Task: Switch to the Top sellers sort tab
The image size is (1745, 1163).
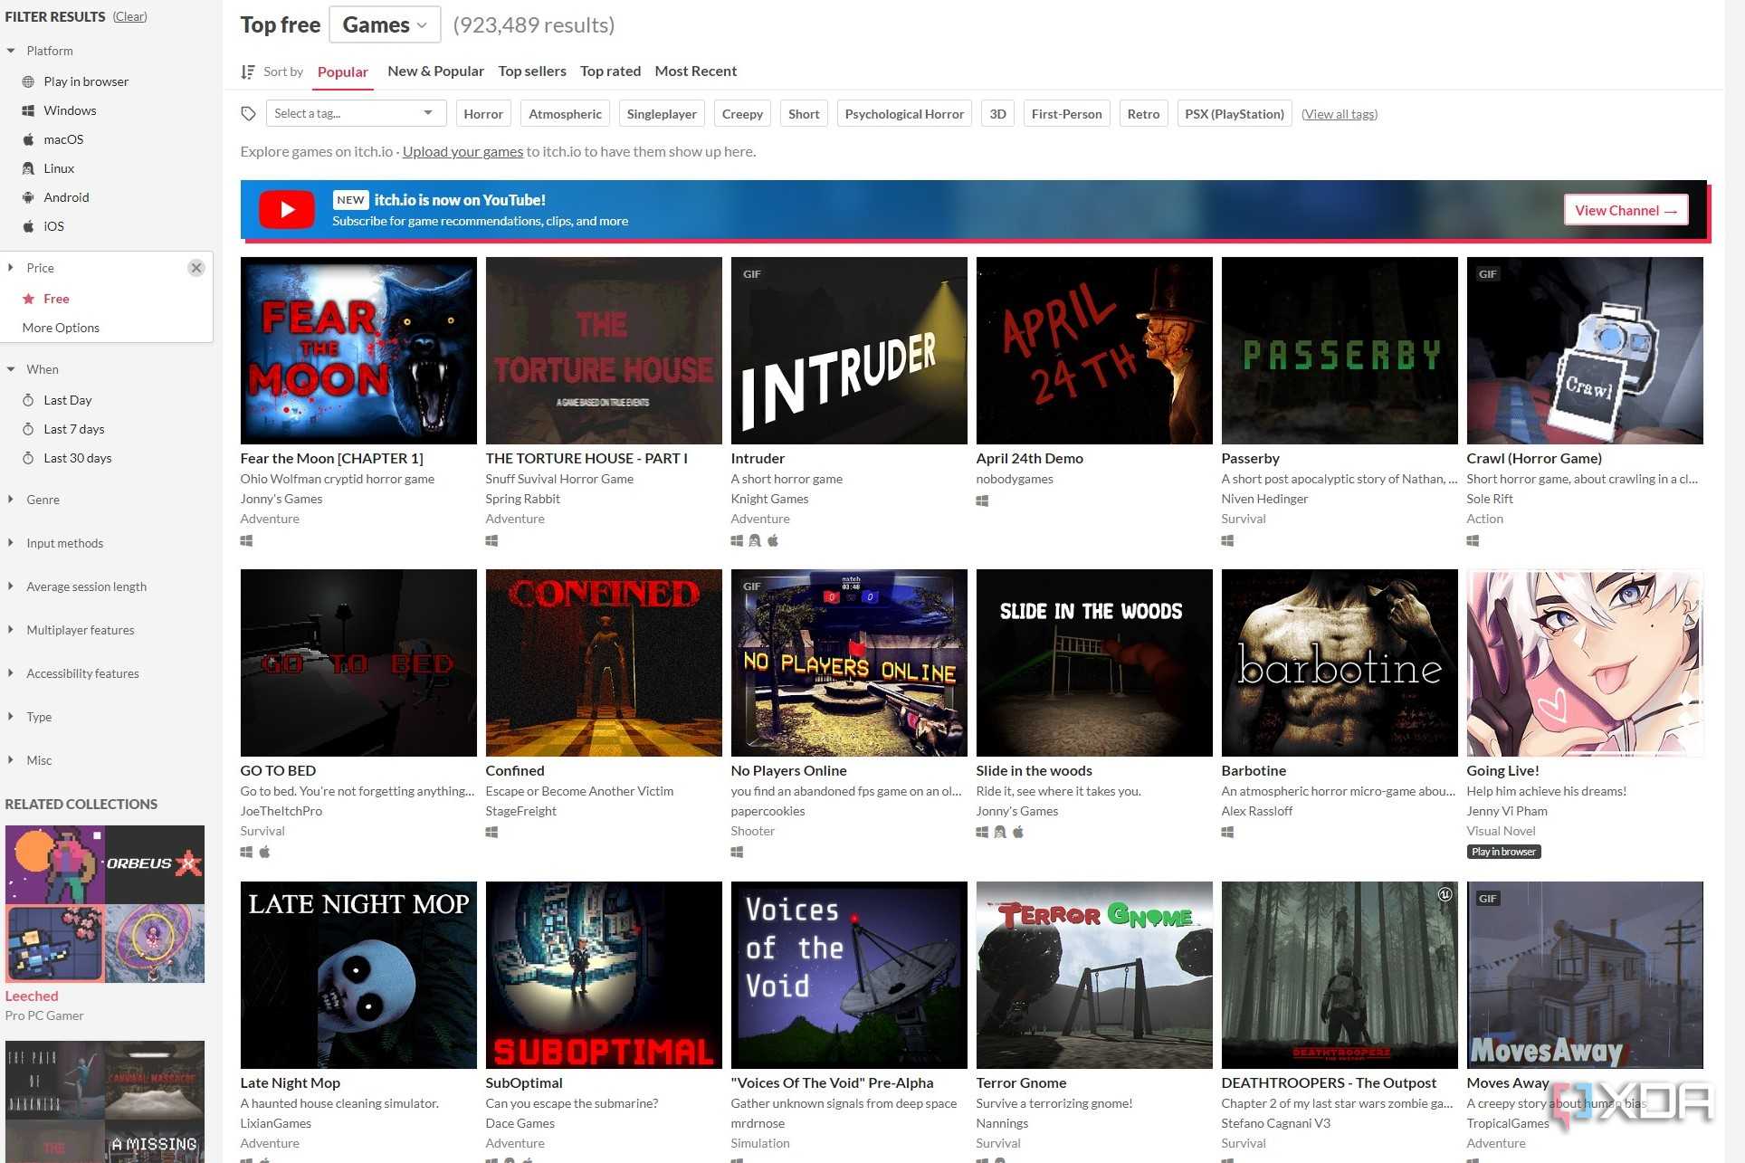Action: pos(532,71)
